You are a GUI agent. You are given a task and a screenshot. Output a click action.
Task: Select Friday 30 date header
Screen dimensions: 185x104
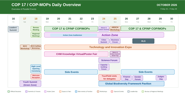172,20
